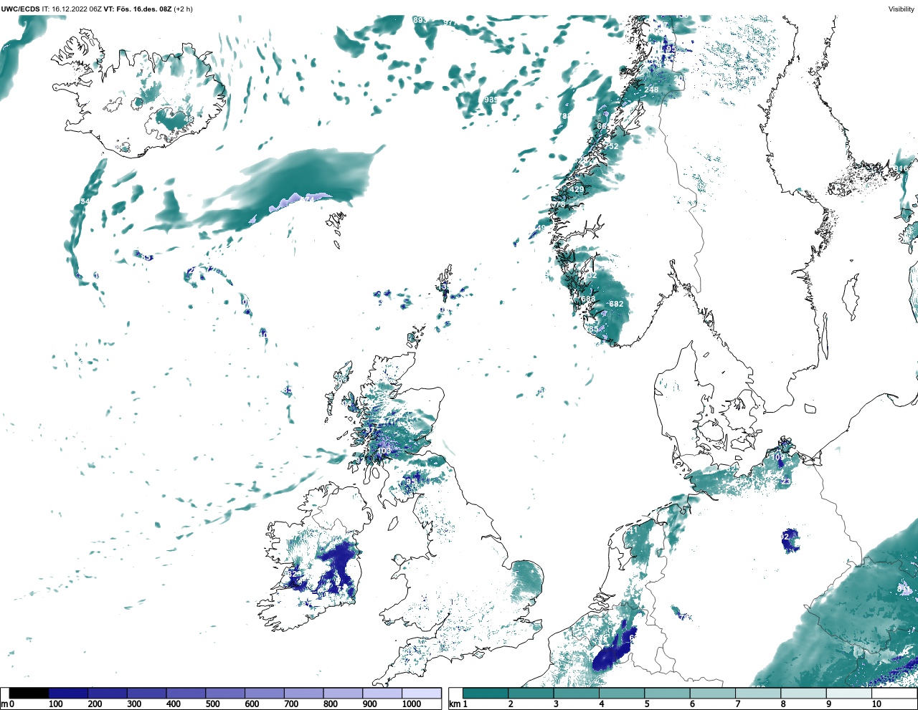Image resolution: width=918 pixels, height=710 pixels.
Task: Click the initial time '16.12.2022 06Z'
Action: [76, 9]
